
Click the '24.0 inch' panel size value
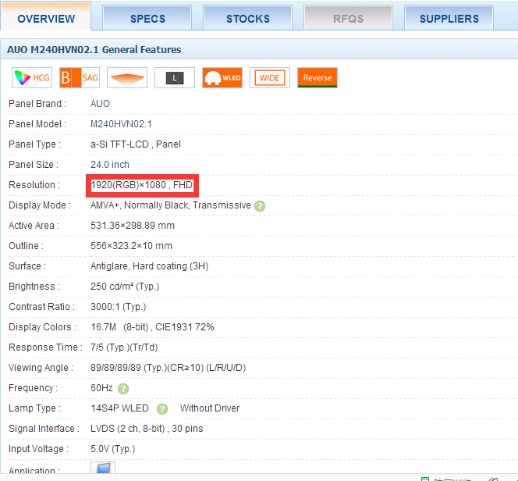pyautogui.click(x=110, y=165)
